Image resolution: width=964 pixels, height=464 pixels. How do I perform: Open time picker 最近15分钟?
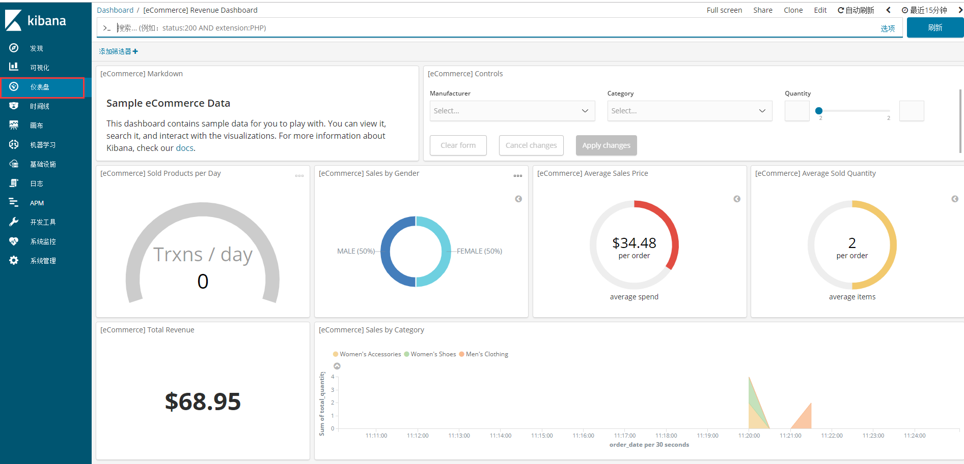(924, 10)
